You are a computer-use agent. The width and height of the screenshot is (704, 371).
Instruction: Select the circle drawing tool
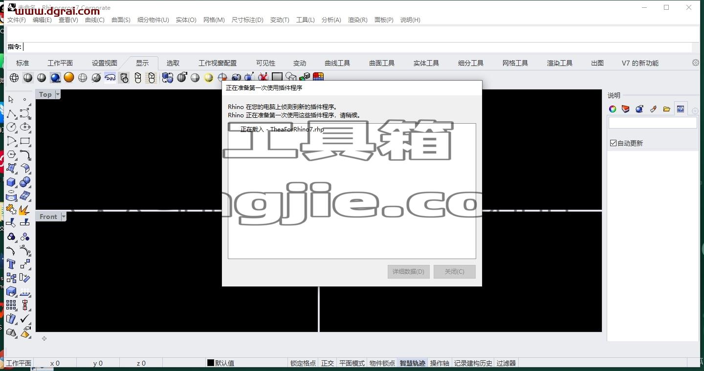pos(11,127)
